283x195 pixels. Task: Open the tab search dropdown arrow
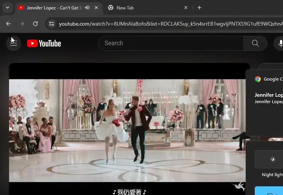coord(8,8)
